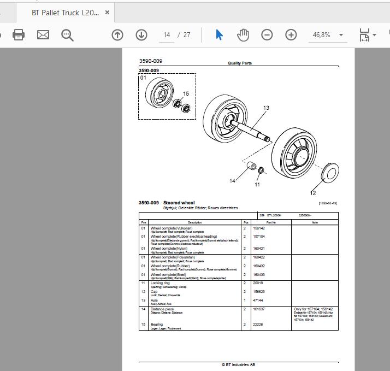Go to next page arrow
390x371 pixels.
pyautogui.click(x=141, y=35)
